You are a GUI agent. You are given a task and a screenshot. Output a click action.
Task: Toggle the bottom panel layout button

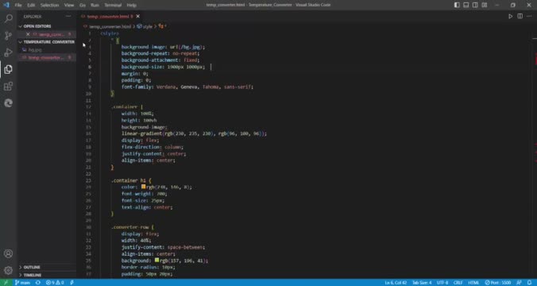pos(466,5)
